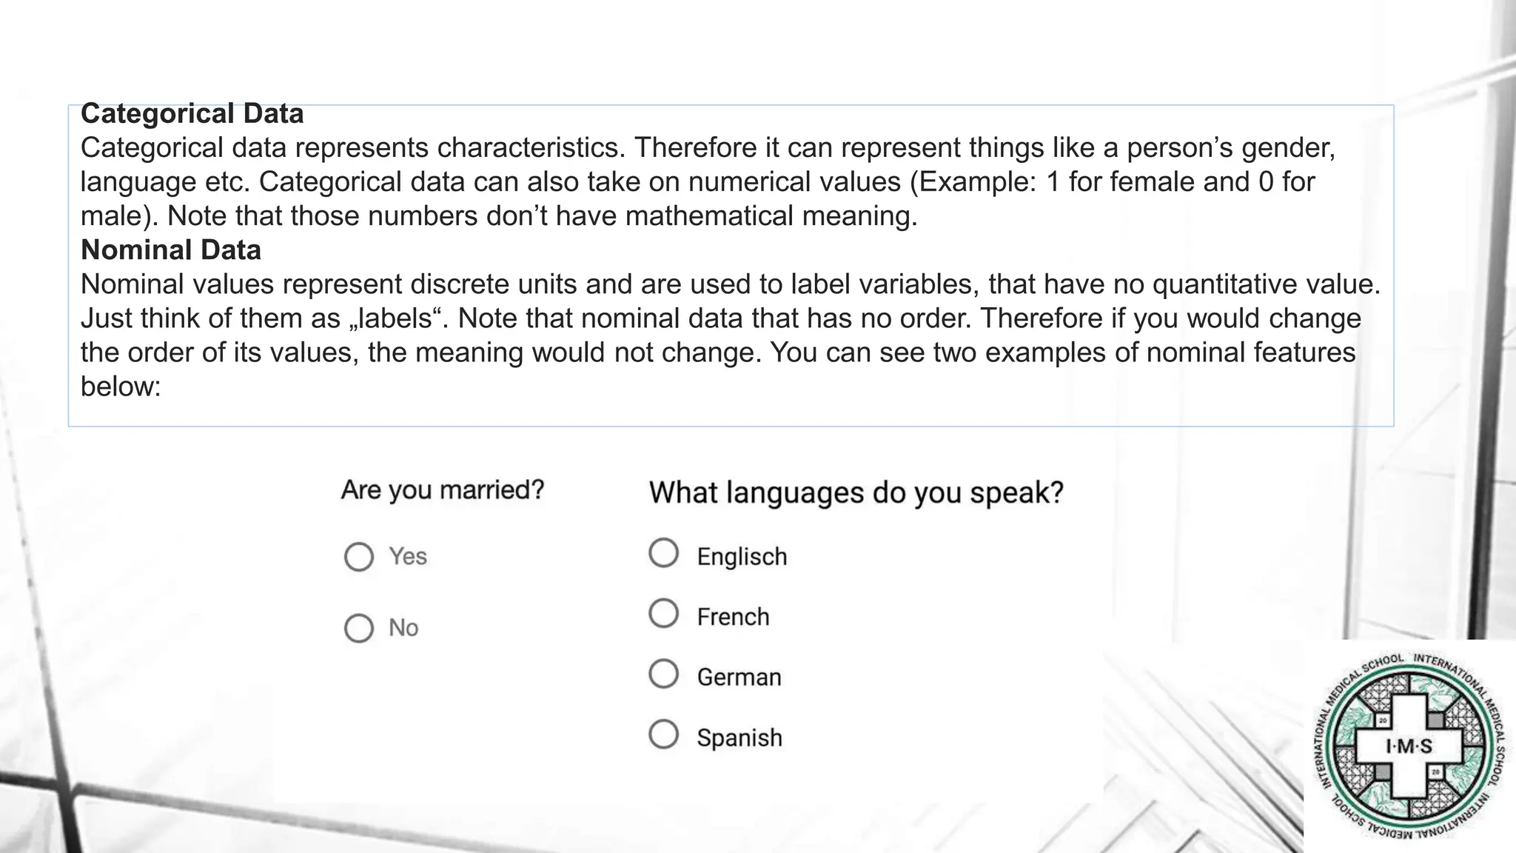Select the German radio button circle

click(x=664, y=675)
